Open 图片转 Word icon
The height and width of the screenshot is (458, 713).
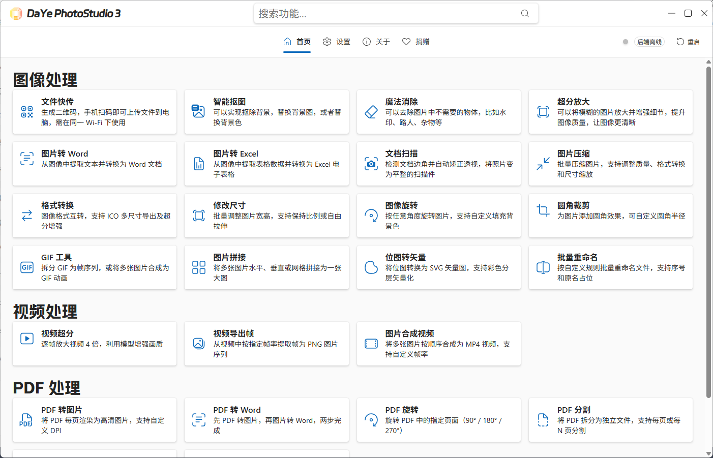point(27,159)
